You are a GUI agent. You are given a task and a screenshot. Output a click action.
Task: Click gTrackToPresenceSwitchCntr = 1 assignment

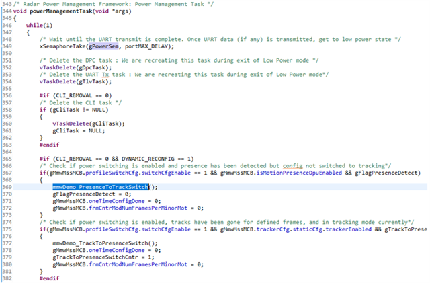[103, 257]
